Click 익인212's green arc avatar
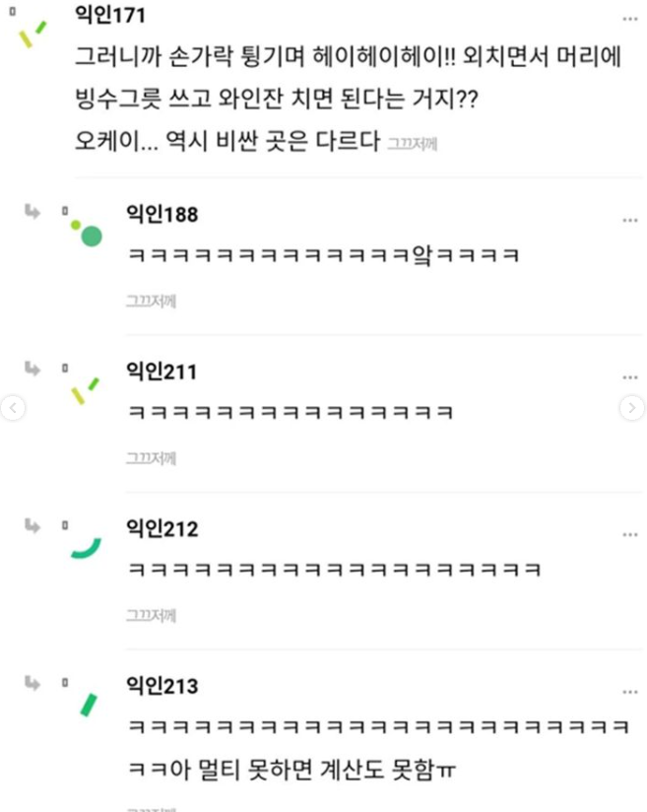The width and height of the screenshot is (647, 812). (86, 549)
